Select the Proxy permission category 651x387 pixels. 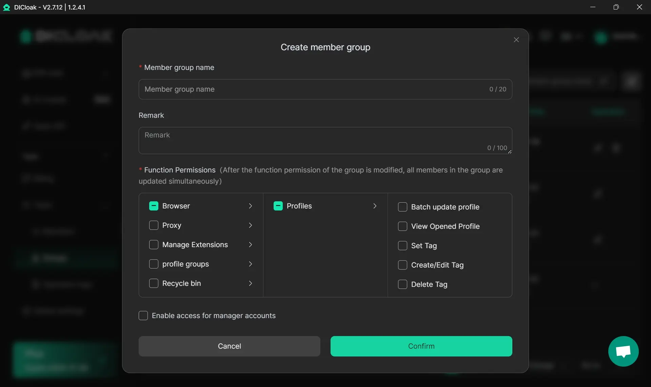(x=172, y=225)
